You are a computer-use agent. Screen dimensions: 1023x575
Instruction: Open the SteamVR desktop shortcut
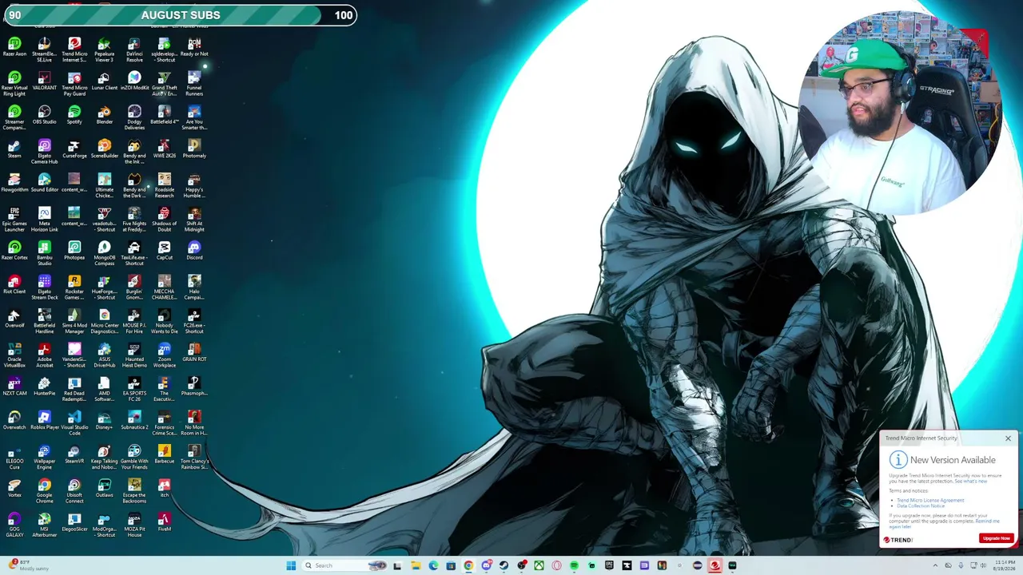[74, 454]
